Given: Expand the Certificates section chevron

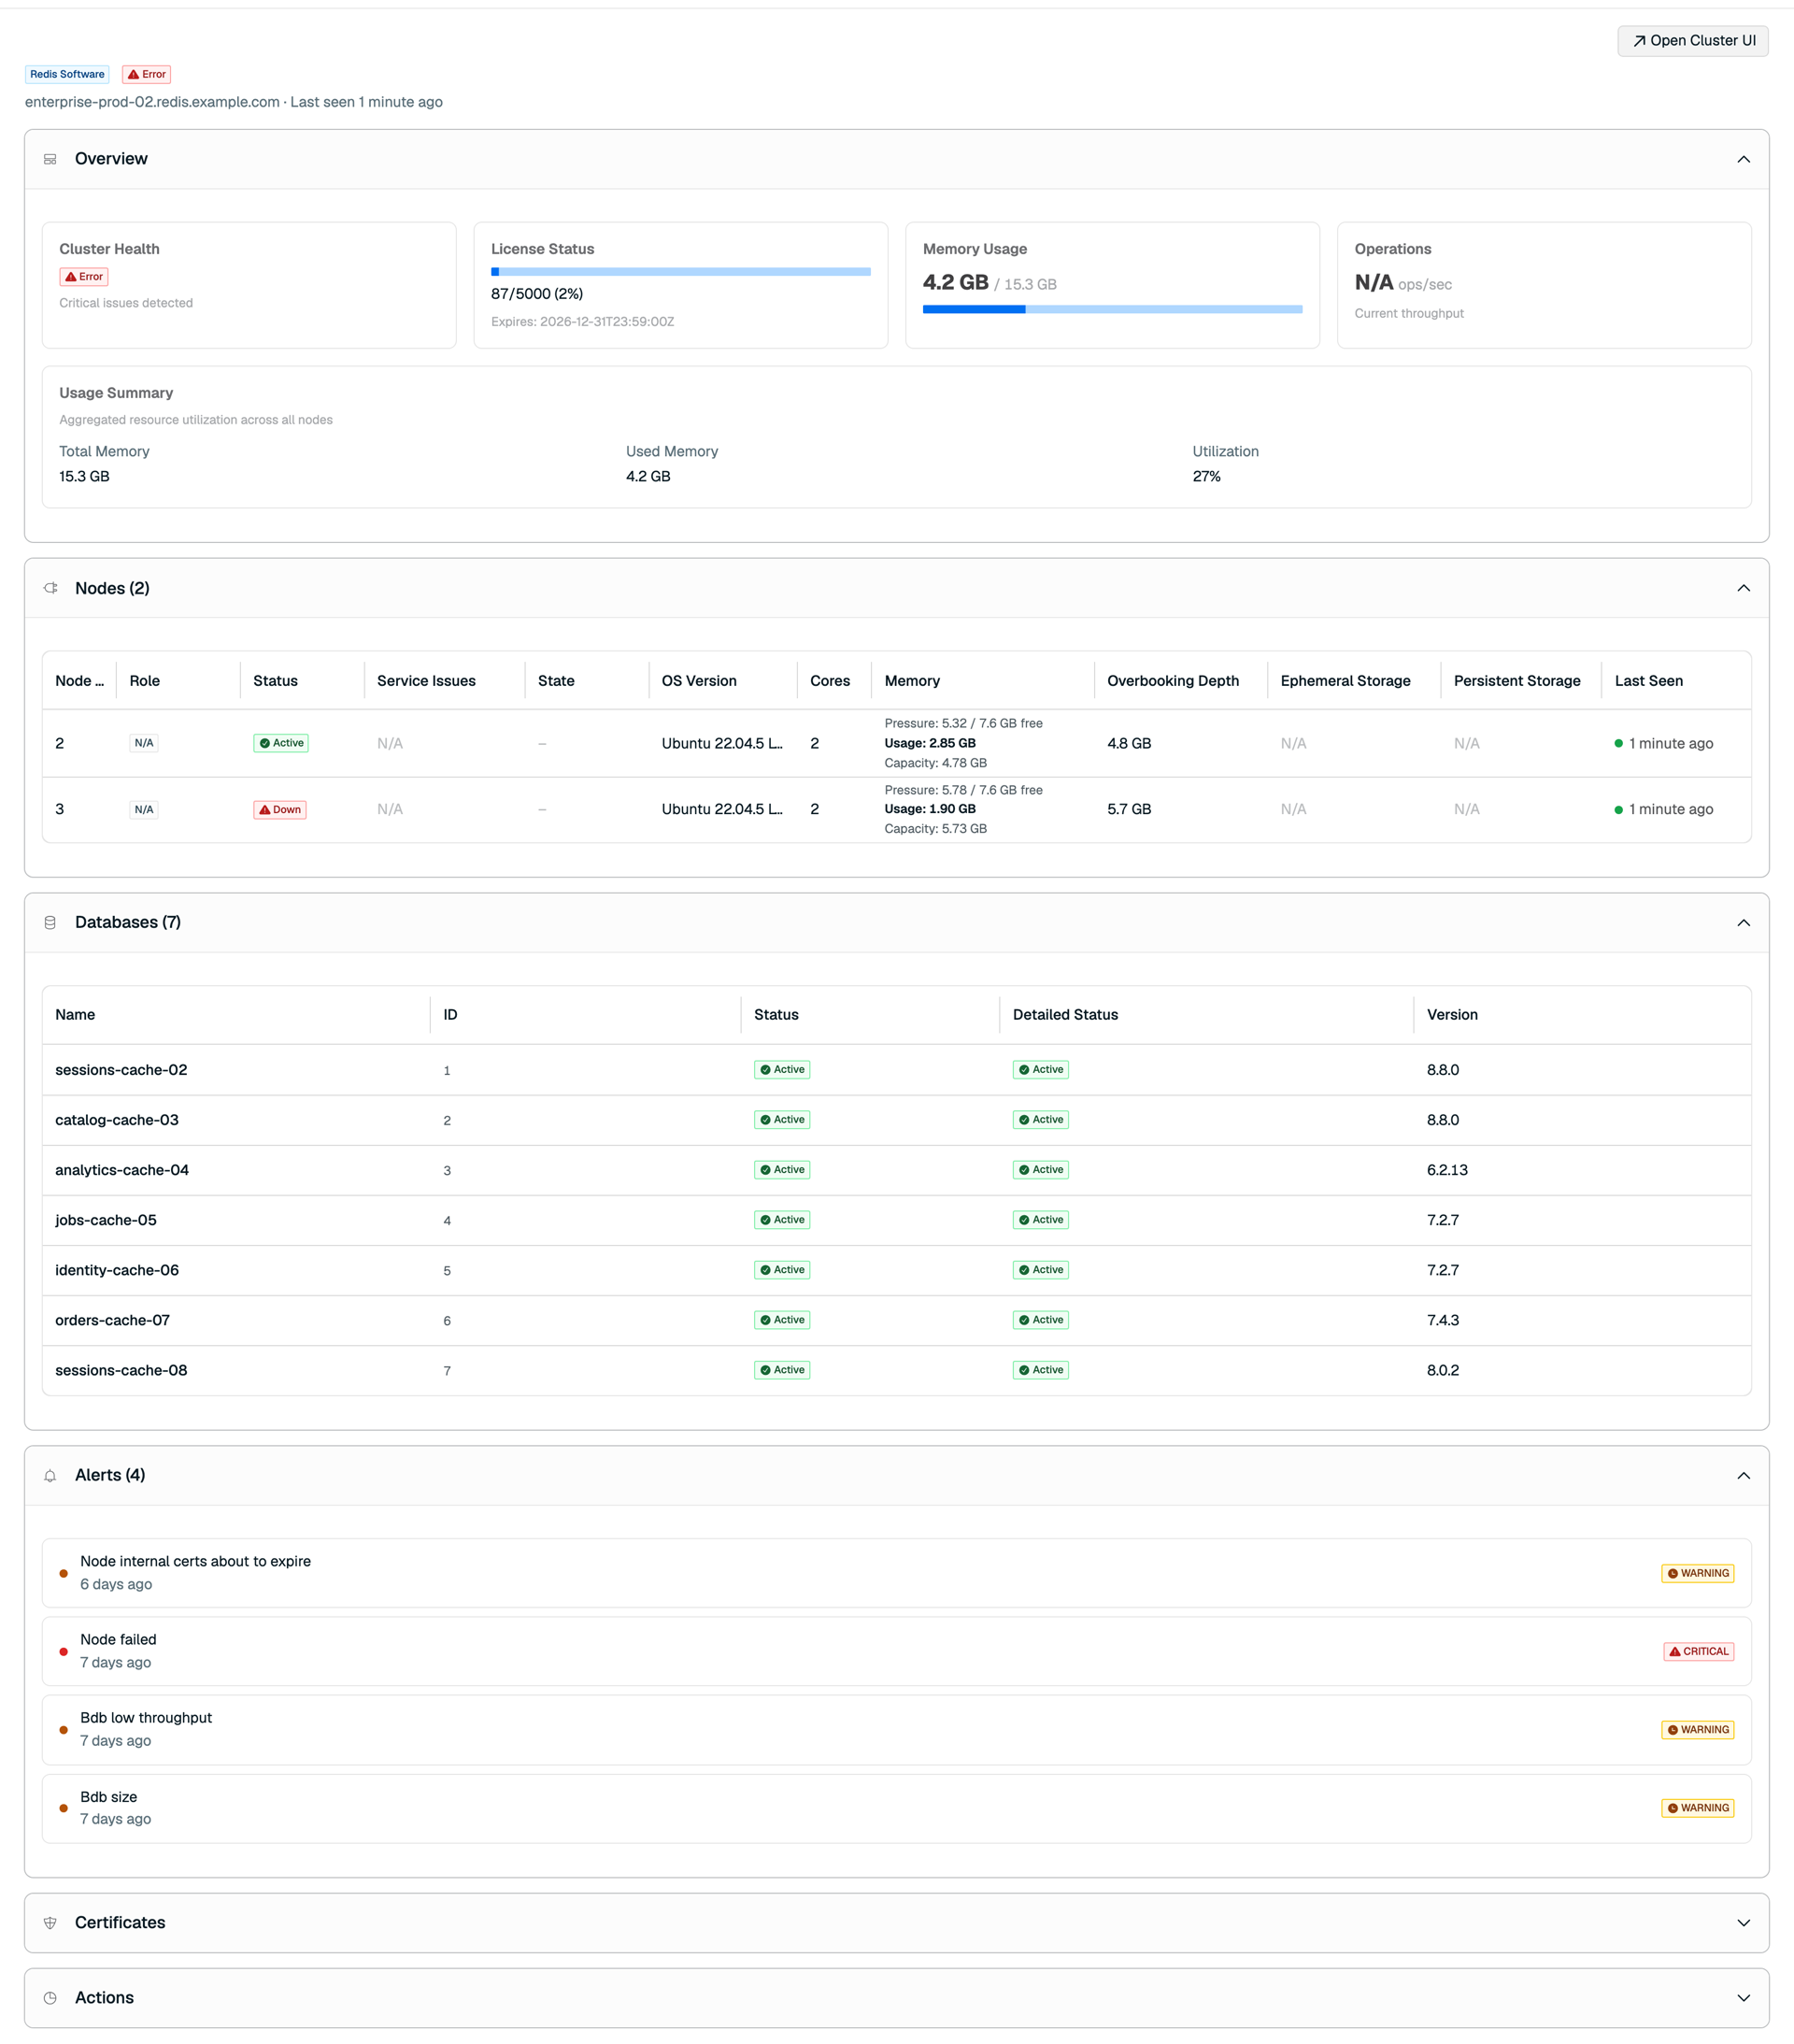Looking at the screenshot, I should (1743, 1923).
